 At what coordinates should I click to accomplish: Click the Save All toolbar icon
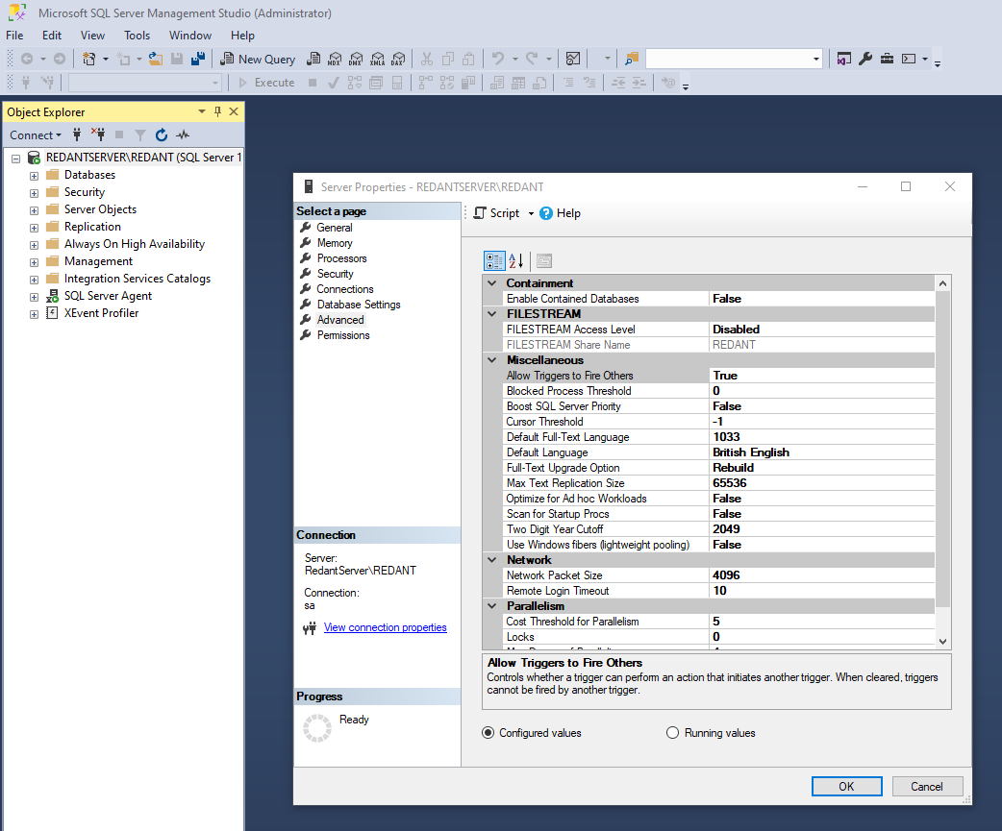197,59
